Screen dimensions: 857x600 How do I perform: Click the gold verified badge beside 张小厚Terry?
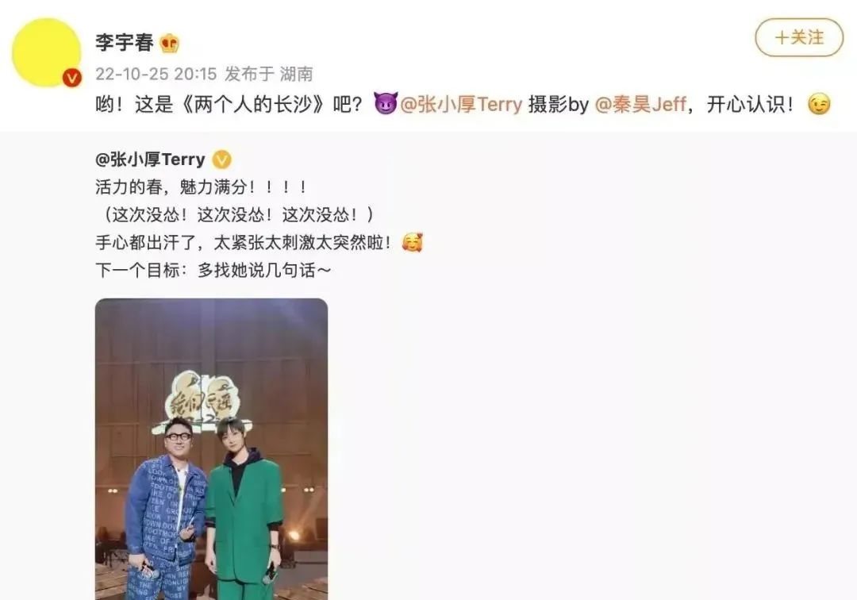[221, 160]
